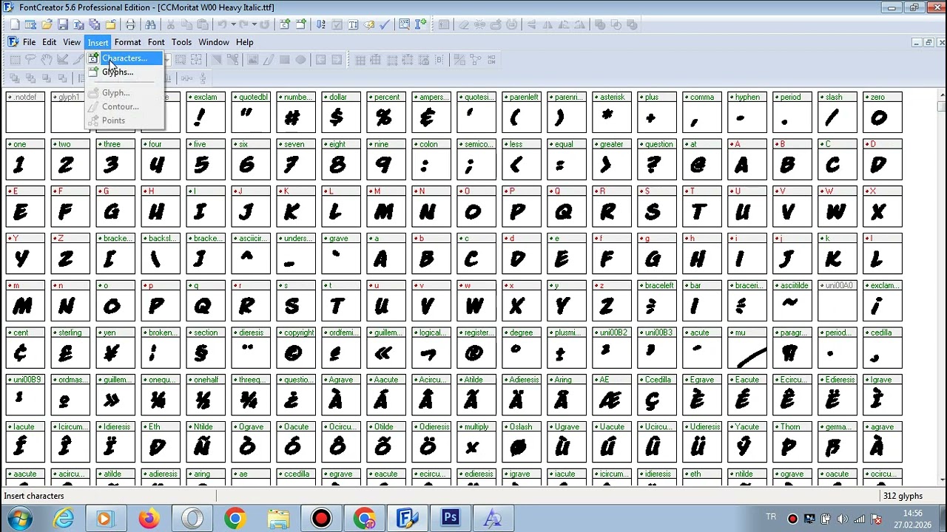Click the lightning wizard toolbar icon
The width and height of the screenshot is (947, 532).
click(x=368, y=24)
